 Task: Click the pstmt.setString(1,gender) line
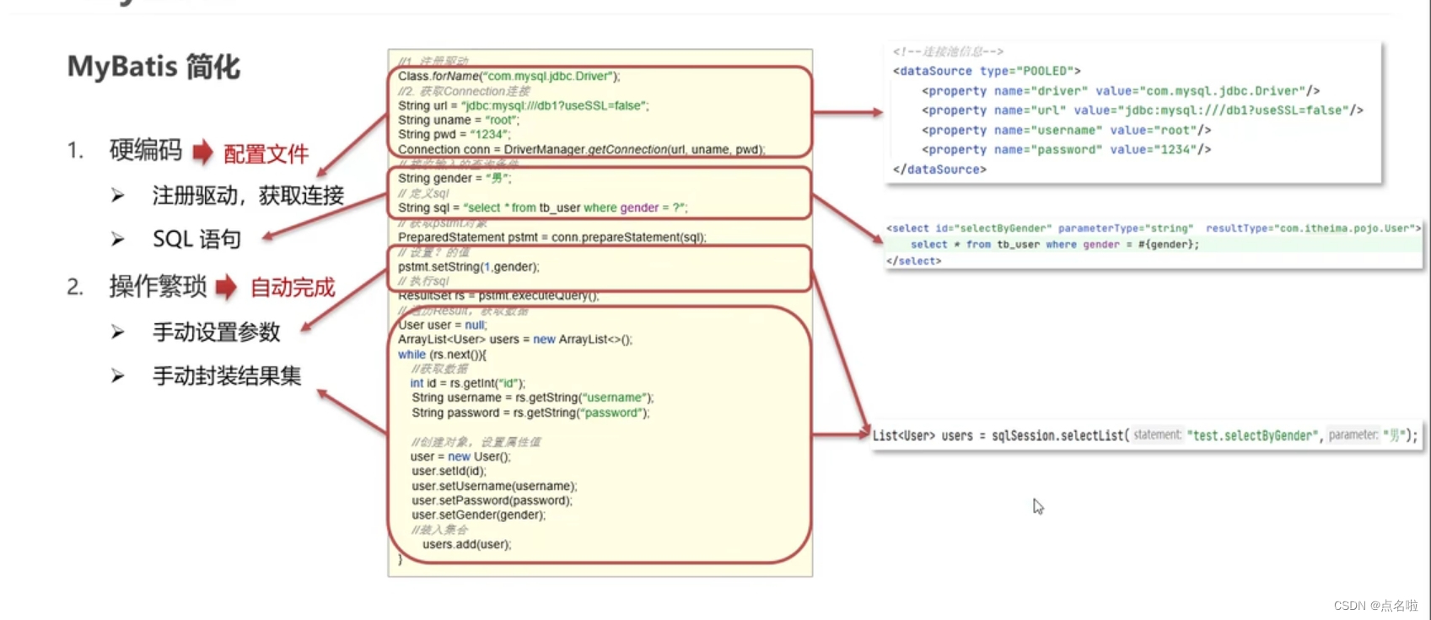[x=468, y=267]
